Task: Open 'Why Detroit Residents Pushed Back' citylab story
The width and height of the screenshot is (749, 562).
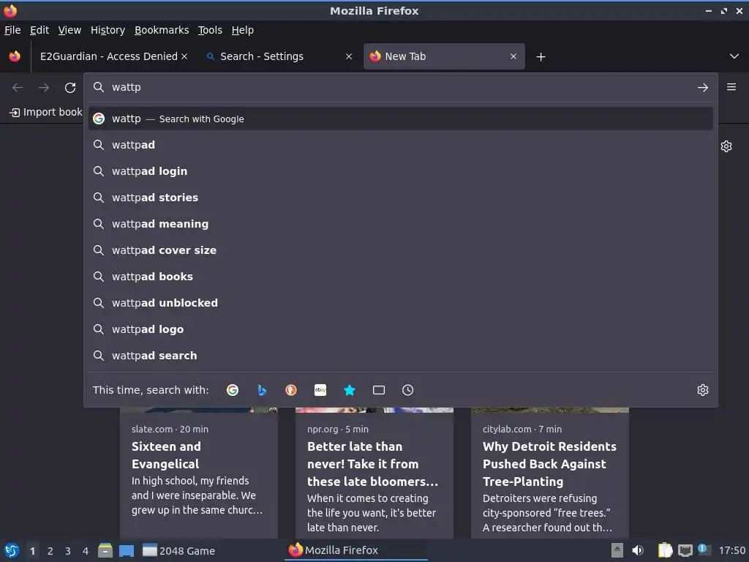Action: [x=550, y=473]
